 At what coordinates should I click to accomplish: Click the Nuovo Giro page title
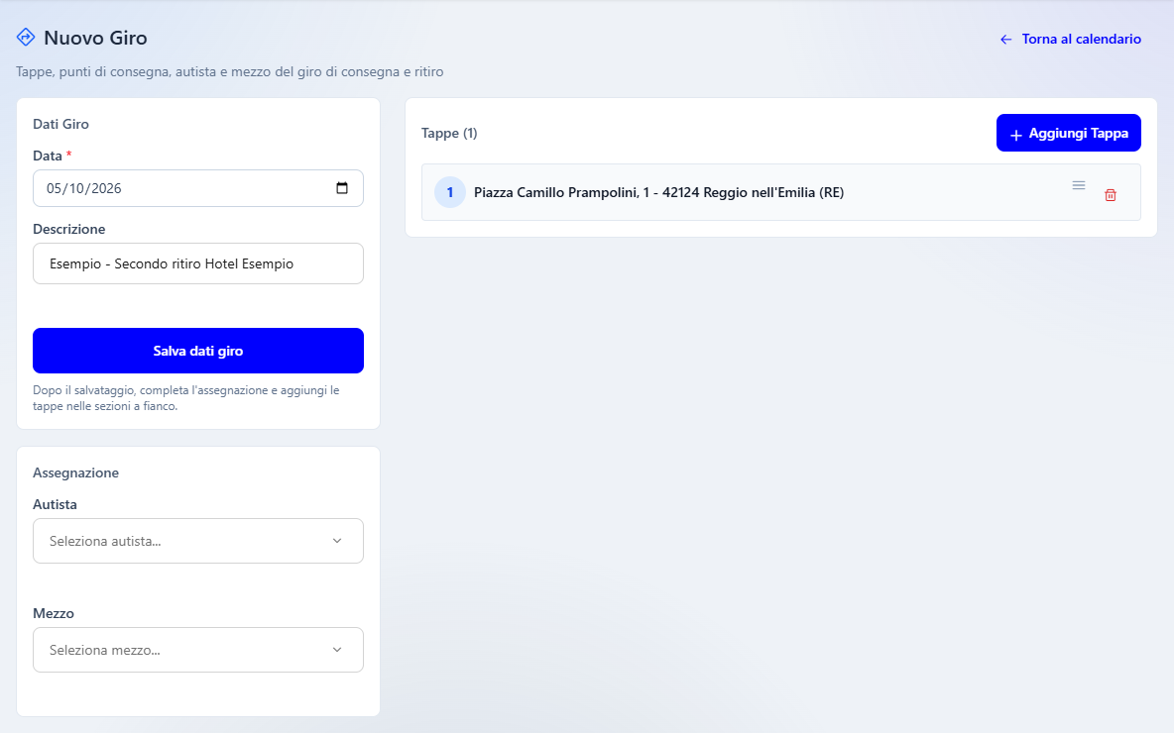96,38
